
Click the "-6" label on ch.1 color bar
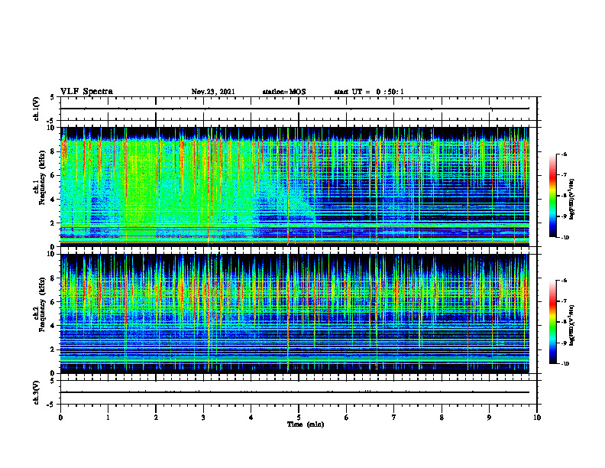(565, 154)
